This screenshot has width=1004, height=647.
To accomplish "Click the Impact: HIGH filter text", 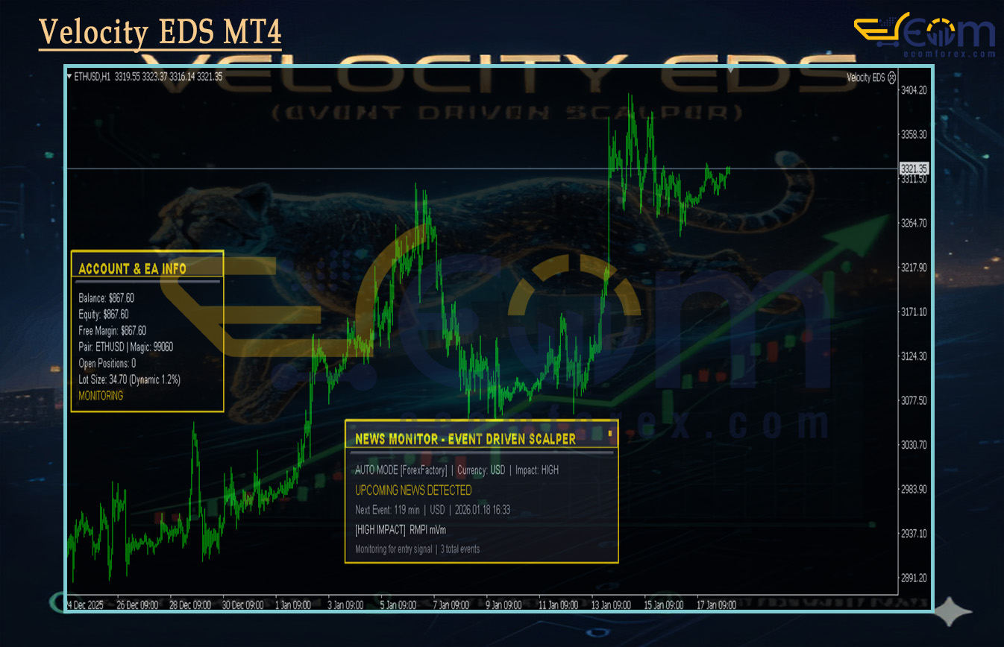I will [x=537, y=470].
